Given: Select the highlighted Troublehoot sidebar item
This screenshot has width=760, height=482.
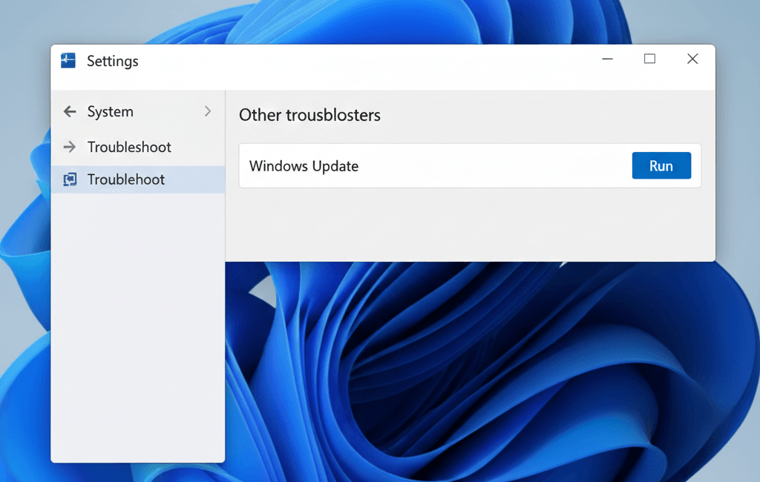Looking at the screenshot, I should 126,179.
